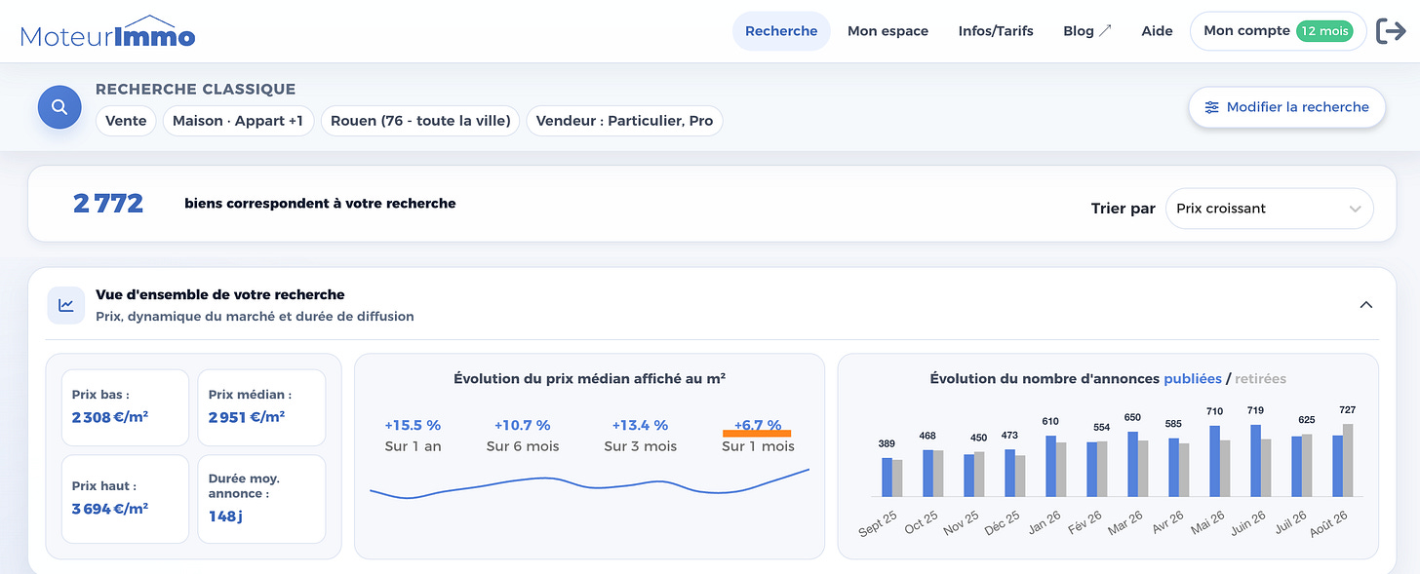Image resolution: width=1420 pixels, height=574 pixels.
Task: Switch to the Mon espace tab
Action: click(x=887, y=31)
